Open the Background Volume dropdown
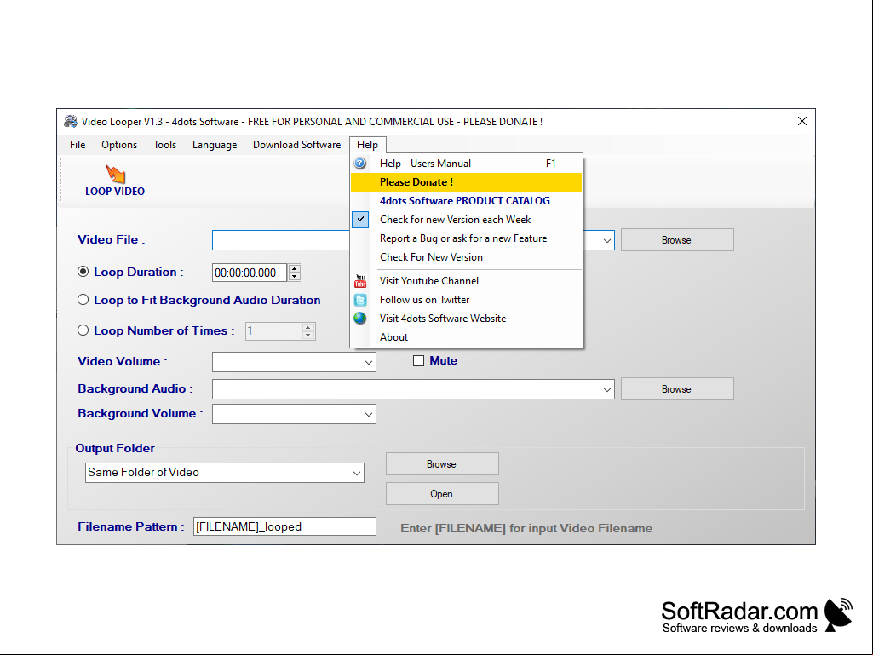 (x=368, y=415)
